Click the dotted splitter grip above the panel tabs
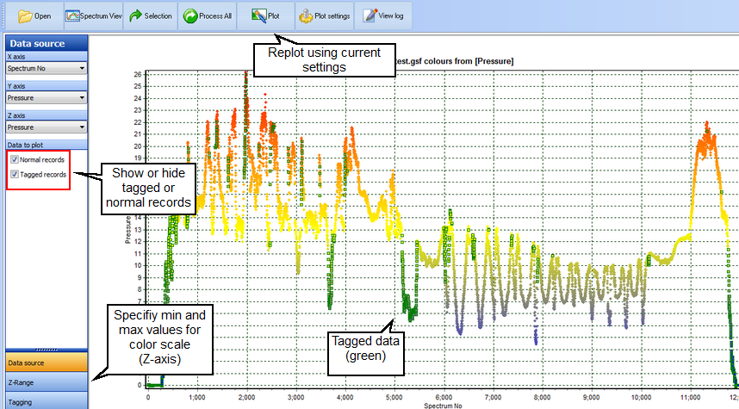 45,350
